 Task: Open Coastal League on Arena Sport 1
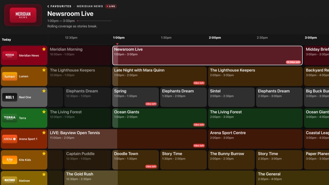pyautogui.click(x=316, y=139)
